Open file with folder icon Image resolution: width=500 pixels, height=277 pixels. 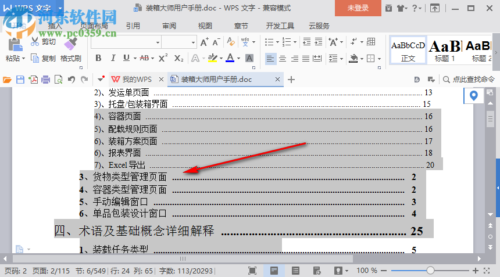coord(7,80)
